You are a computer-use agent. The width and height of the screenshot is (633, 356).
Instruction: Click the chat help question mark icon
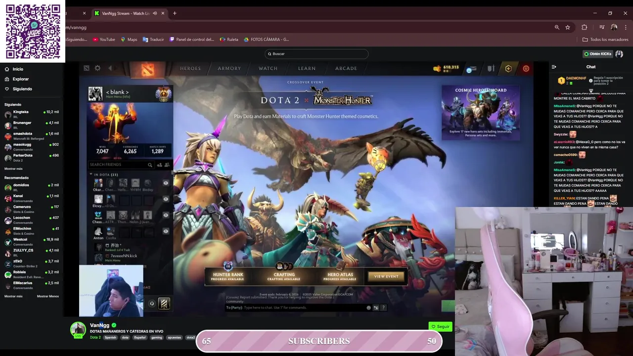pyautogui.click(x=383, y=308)
